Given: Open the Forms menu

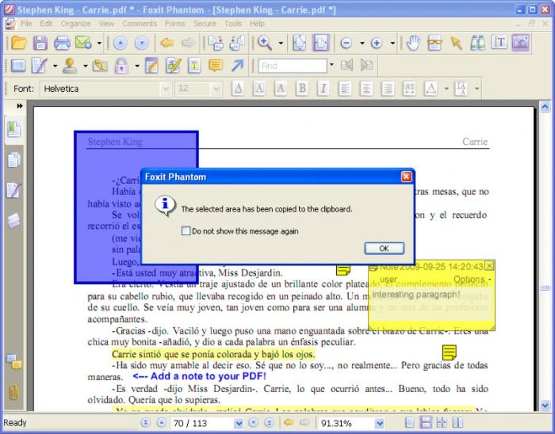Looking at the screenshot, I should pyautogui.click(x=175, y=24).
